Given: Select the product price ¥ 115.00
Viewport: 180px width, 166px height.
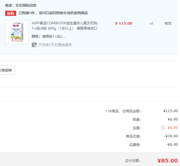Looking at the screenshot, I should click(x=124, y=23).
